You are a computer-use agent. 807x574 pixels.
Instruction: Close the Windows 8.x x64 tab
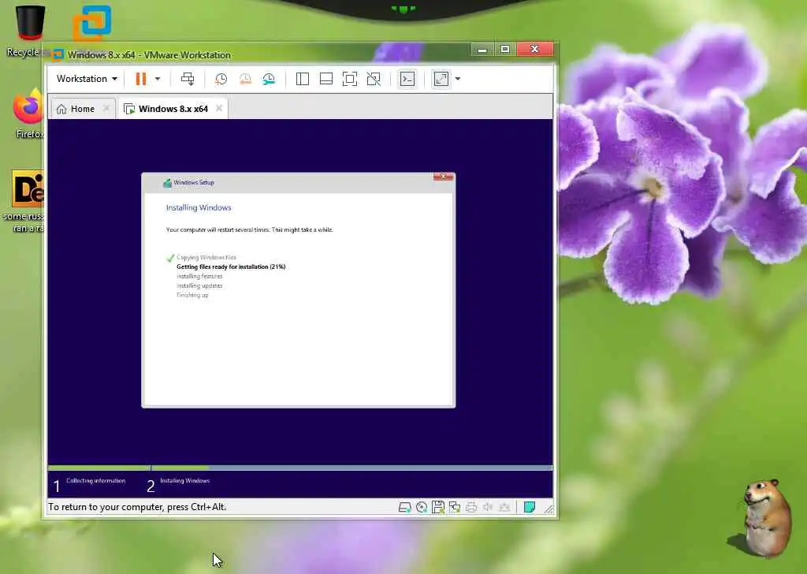click(x=219, y=108)
